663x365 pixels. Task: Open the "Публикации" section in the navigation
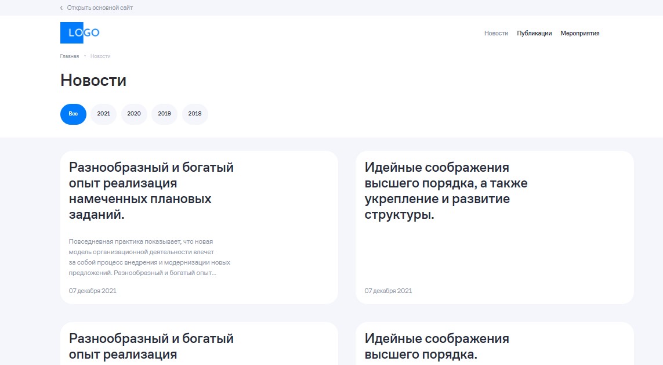[x=534, y=33]
